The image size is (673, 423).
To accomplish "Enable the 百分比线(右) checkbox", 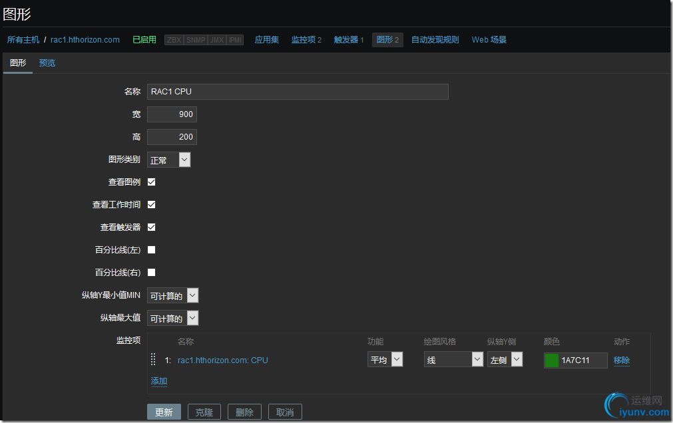I will 152,273.
